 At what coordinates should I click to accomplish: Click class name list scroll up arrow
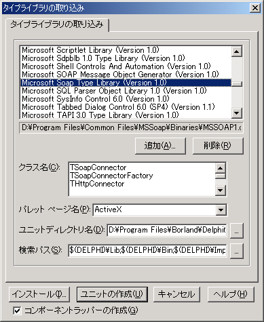(221, 168)
